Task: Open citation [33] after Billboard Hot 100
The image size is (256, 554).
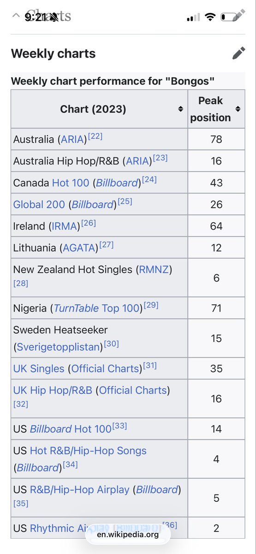Action: 119,426
